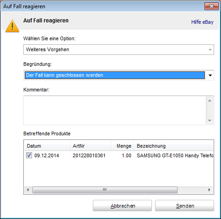Screen dimensions: 221x219
Task: Sort products by Datum column header
Action: point(47,146)
